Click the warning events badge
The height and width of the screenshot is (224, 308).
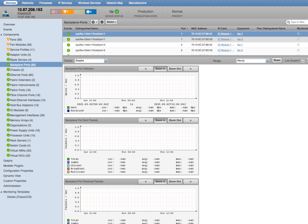click(x=79, y=12)
